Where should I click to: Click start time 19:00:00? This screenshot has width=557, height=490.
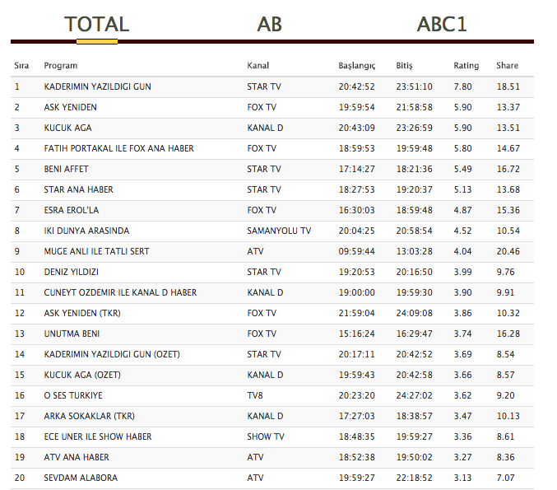[356, 292]
